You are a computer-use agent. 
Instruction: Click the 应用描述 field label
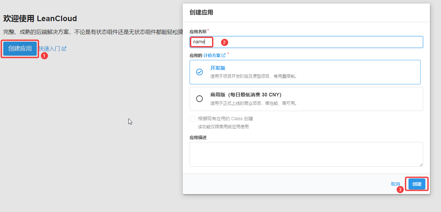[x=198, y=137]
